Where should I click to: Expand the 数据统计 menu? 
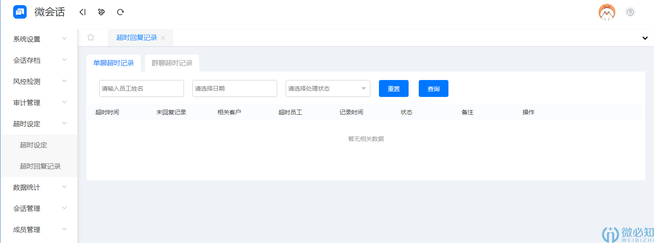click(x=39, y=187)
